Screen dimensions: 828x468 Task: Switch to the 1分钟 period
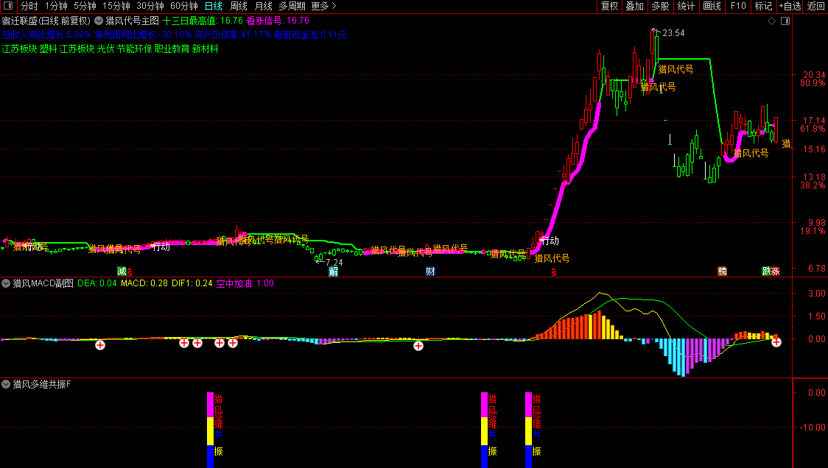tap(56, 6)
